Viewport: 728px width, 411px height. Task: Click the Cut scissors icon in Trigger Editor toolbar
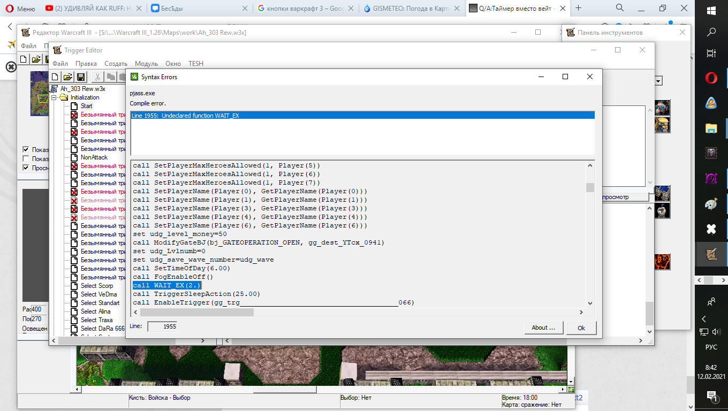click(97, 77)
